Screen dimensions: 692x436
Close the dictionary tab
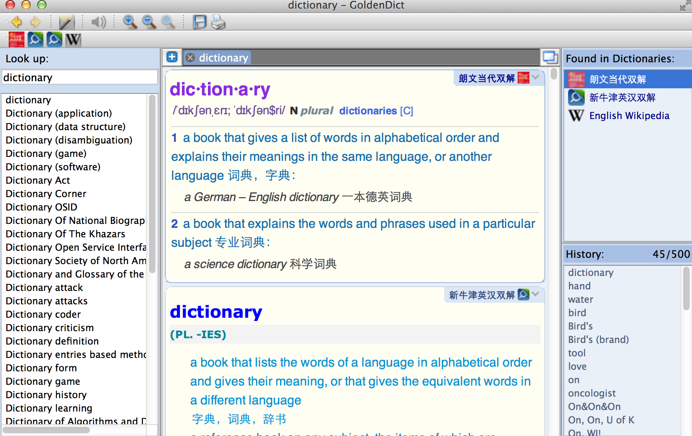pos(190,58)
